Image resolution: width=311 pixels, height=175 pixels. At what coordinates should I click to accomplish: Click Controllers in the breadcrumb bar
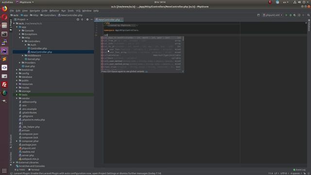[x=48, y=15]
